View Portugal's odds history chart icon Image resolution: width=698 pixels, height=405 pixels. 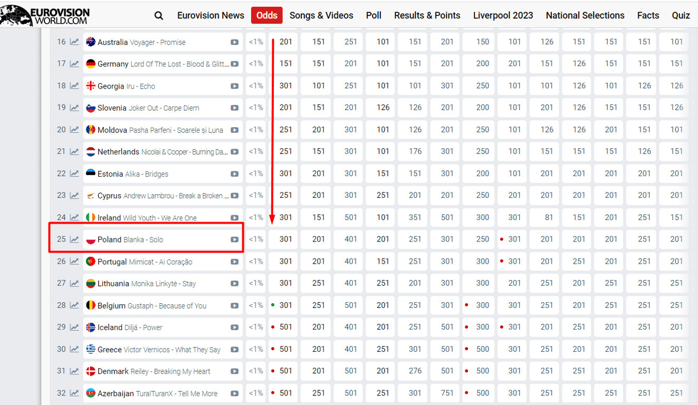(x=74, y=262)
